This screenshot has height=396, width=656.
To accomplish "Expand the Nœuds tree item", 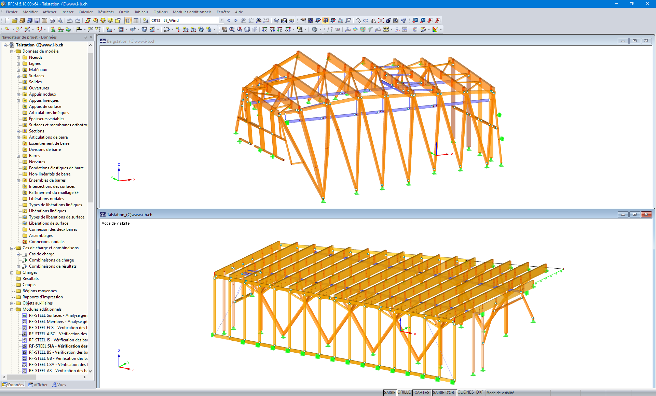I will (x=18, y=57).
